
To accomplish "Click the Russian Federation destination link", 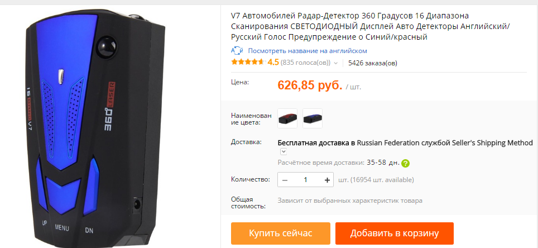I will coord(388,142).
